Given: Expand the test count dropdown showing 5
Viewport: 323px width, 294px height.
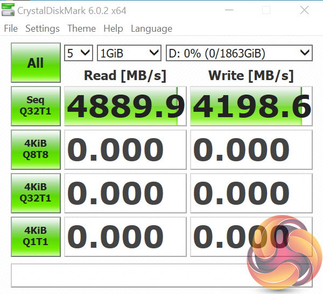Looking at the screenshot, I should [79, 53].
